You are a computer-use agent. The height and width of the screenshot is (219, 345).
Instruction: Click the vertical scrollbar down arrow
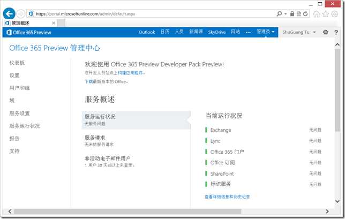coord(337,201)
